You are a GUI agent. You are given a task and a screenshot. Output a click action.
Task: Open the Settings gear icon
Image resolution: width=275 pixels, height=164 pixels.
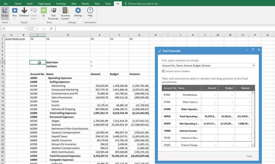(78, 10)
